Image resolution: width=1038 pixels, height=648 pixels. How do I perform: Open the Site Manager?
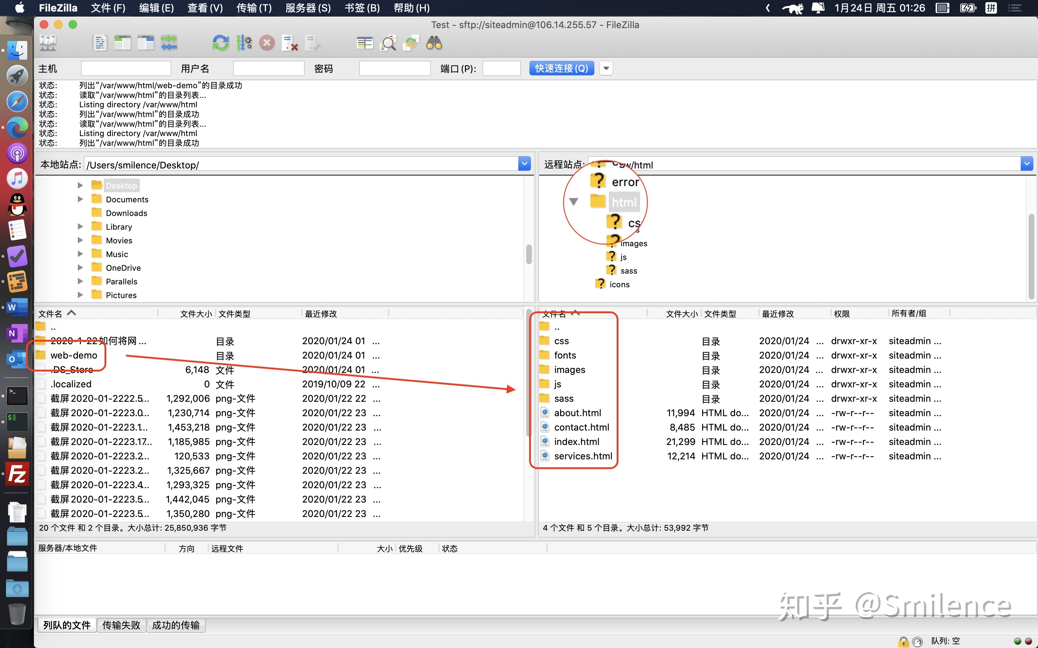coord(47,42)
